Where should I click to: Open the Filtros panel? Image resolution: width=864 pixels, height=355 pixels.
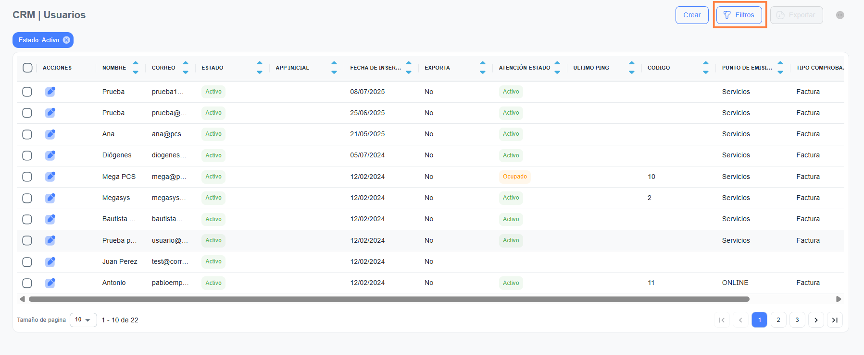[x=739, y=15]
